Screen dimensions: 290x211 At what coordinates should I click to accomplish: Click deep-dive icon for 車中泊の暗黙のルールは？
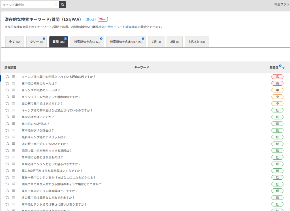click(x=7, y=83)
